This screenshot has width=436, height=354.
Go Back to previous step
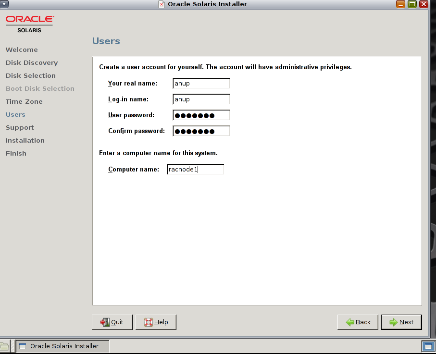(x=358, y=322)
